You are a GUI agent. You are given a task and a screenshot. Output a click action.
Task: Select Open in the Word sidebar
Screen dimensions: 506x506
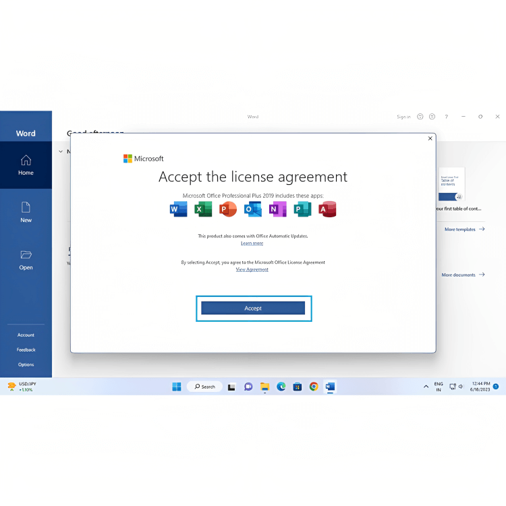[x=26, y=260]
